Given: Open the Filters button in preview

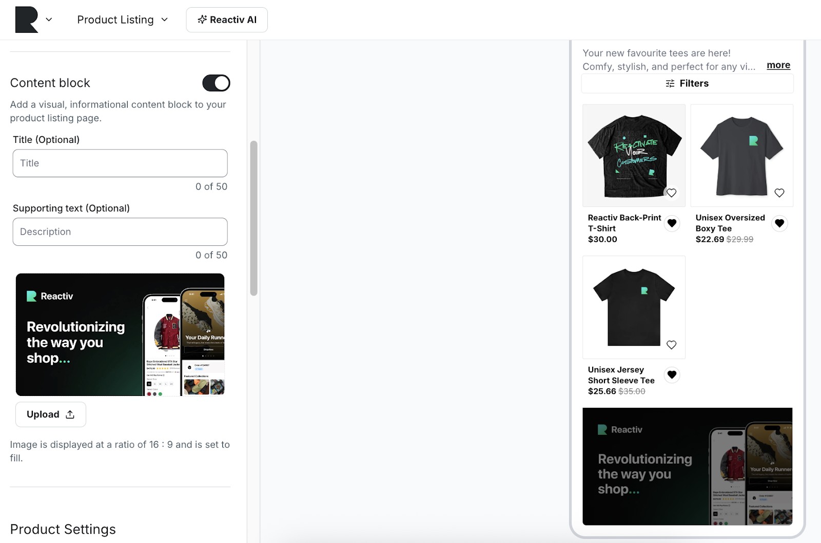Looking at the screenshot, I should click(687, 83).
